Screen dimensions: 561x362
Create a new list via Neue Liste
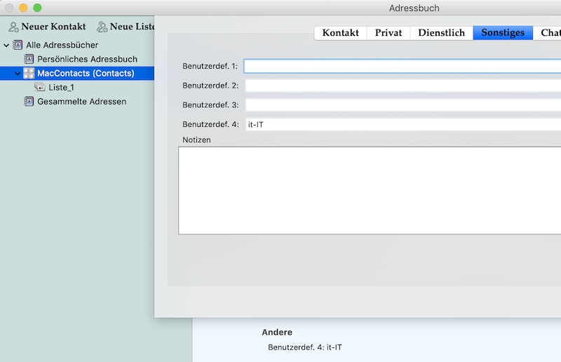[x=126, y=27]
